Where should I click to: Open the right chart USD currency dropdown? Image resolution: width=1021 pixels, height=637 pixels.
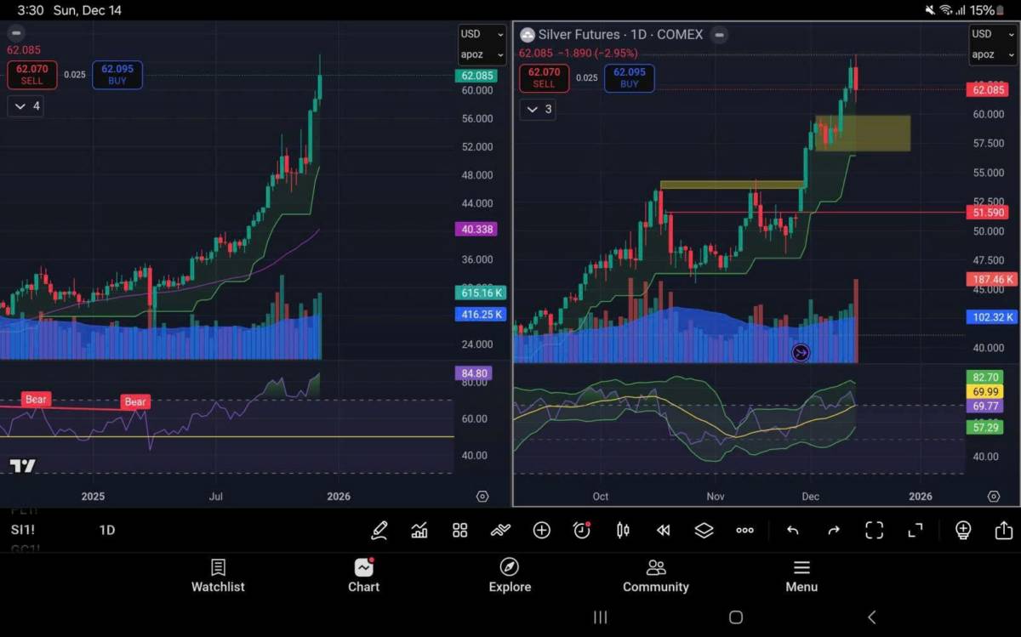[x=992, y=34]
